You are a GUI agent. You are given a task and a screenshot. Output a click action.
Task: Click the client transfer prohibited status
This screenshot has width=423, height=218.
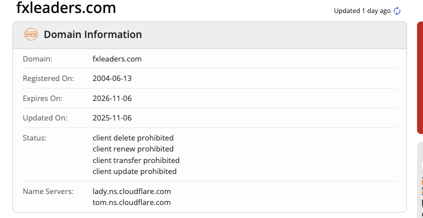coord(136,160)
